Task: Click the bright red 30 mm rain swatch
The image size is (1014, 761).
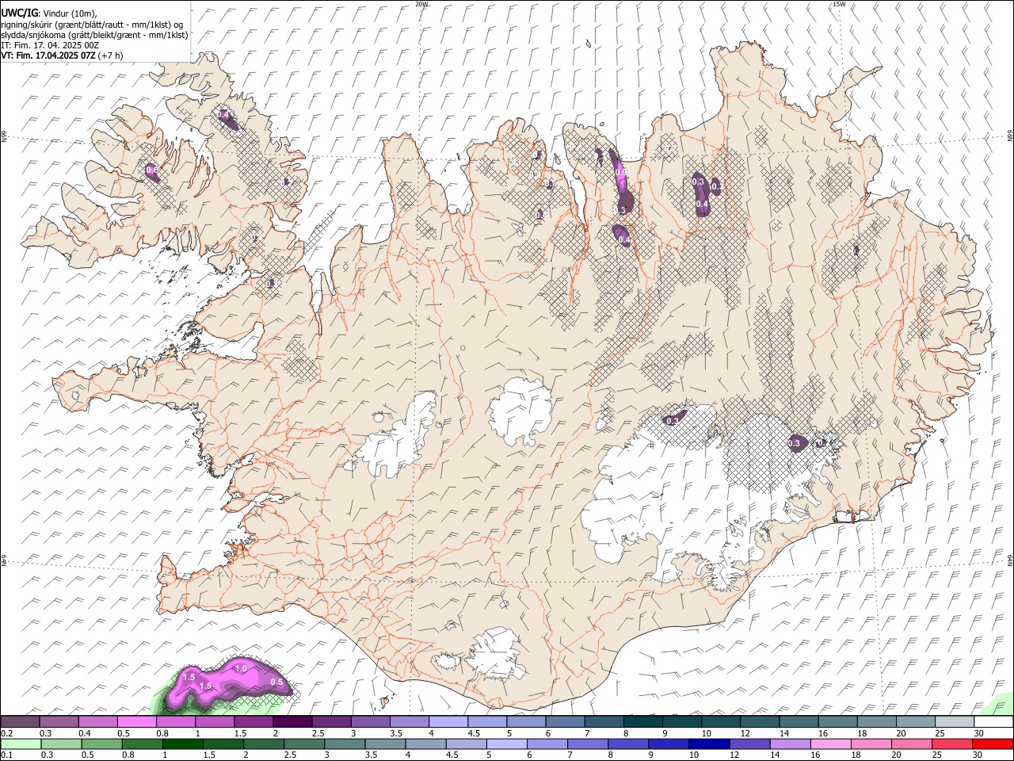Action: click(x=993, y=744)
